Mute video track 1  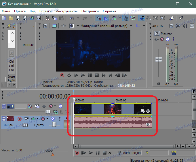pos(60,106)
